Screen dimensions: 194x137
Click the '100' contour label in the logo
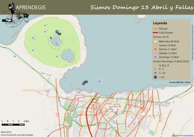click(27, 22)
